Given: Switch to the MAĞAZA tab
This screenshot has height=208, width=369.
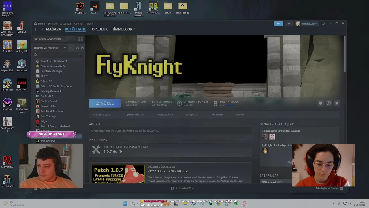Looking at the screenshot, I should click(x=54, y=29).
